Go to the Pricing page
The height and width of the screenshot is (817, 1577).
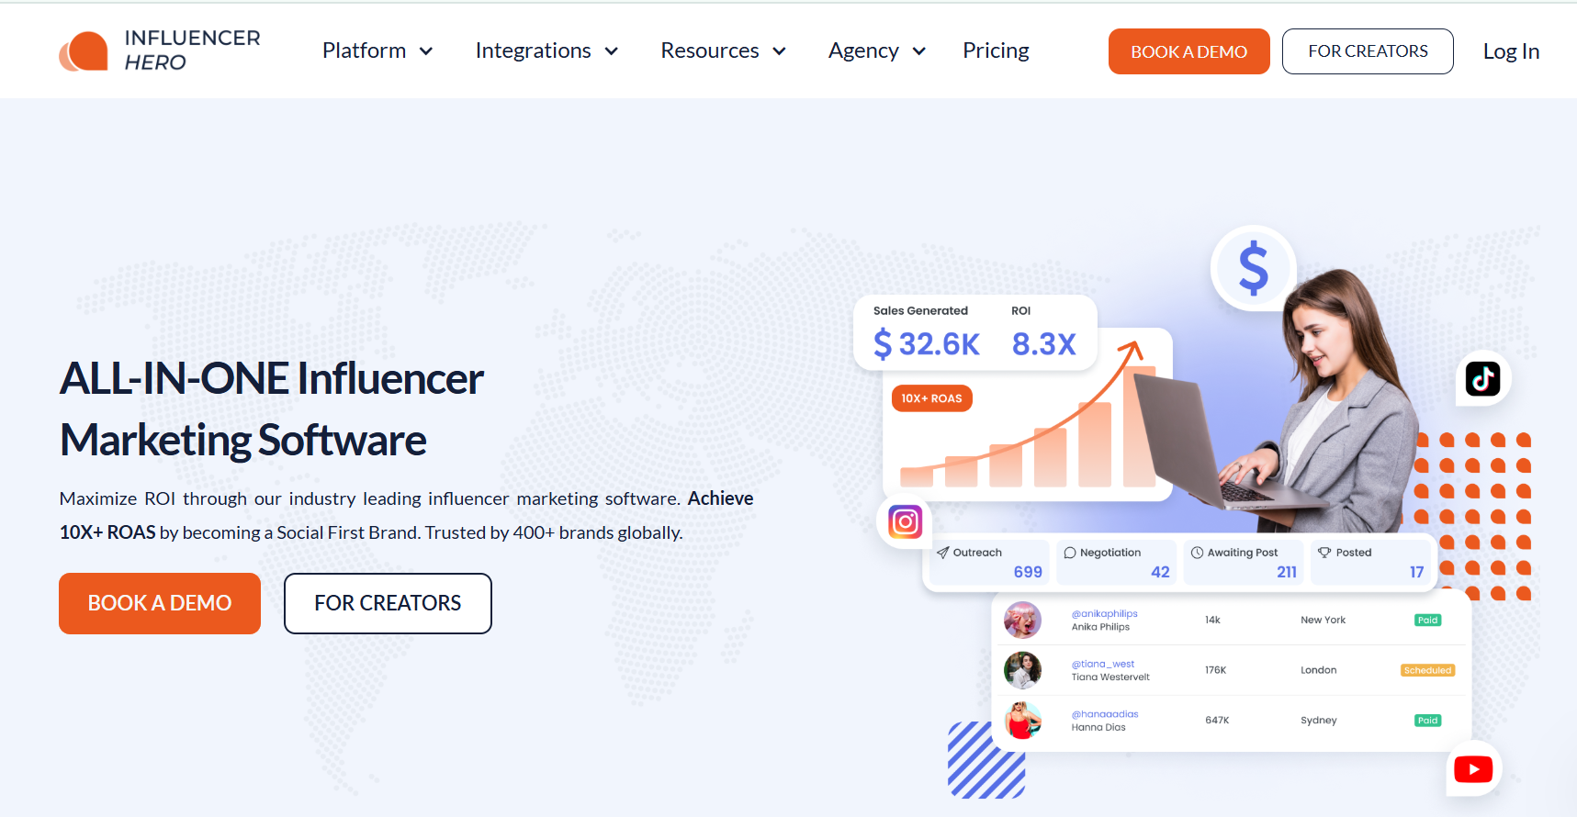tap(996, 50)
